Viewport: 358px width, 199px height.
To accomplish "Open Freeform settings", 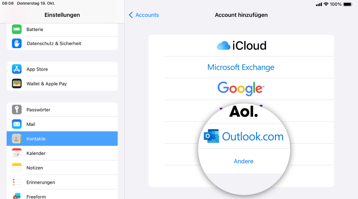I will click(62, 194).
